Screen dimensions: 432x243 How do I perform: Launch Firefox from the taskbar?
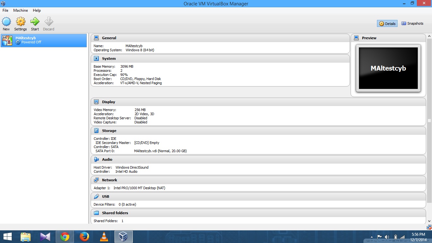click(84, 237)
